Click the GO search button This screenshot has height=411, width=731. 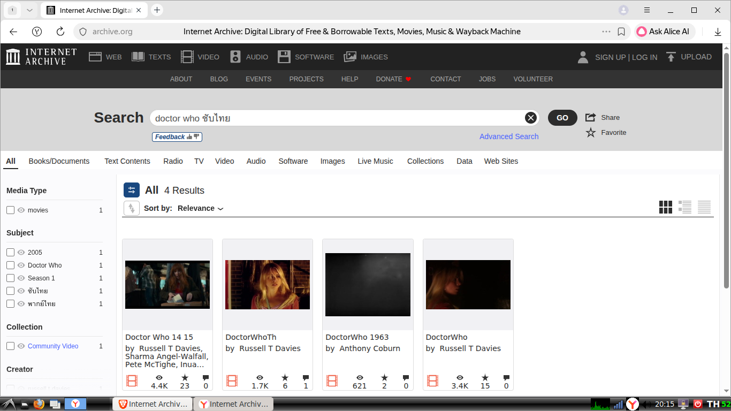point(562,118)
